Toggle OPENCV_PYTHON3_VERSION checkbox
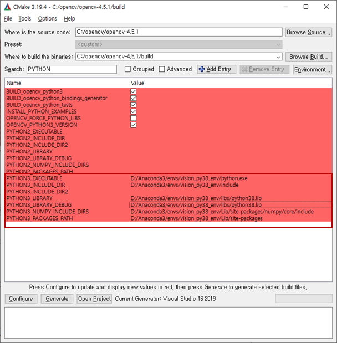 (x=133, y=125)
